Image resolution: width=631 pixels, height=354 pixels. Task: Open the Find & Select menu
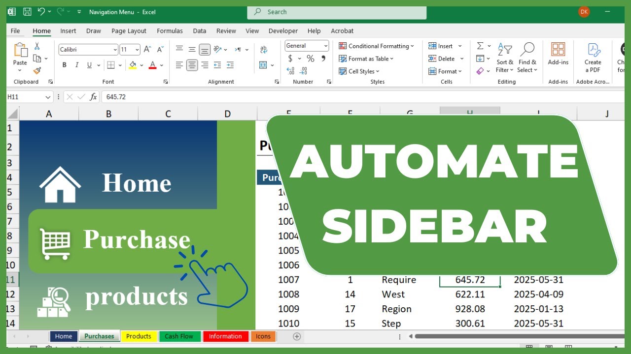pyautogui.click(x=527, y=58)
